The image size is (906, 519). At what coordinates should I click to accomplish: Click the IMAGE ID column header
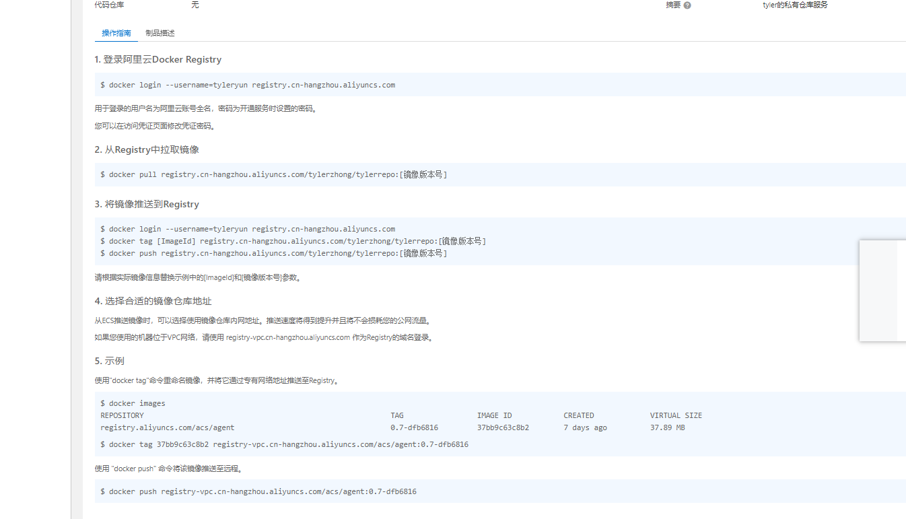click(495, 415)
